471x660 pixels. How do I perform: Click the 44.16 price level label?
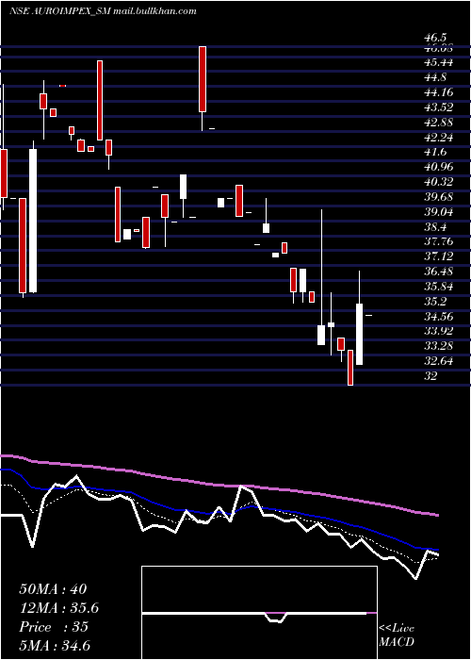click(x=439, y=92)
